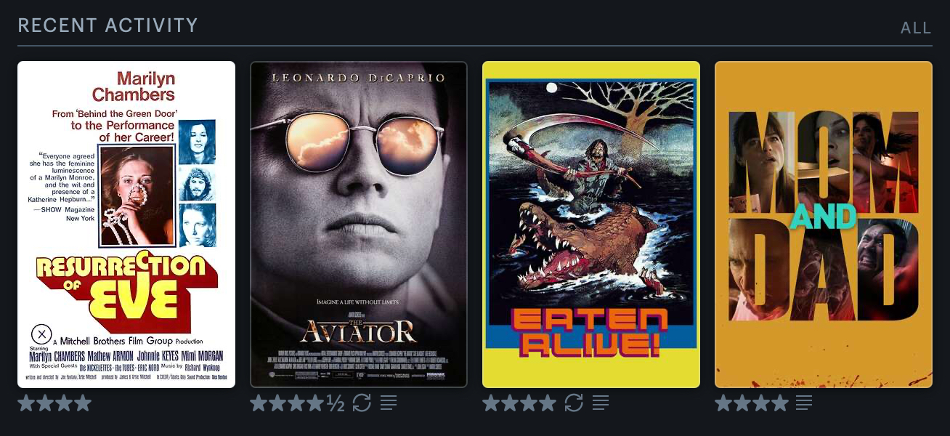The height and width of the screenshot is (436, 950).
Task: Click the four-star rating under Resurrection of Eve
Action: tap(54, 403)
